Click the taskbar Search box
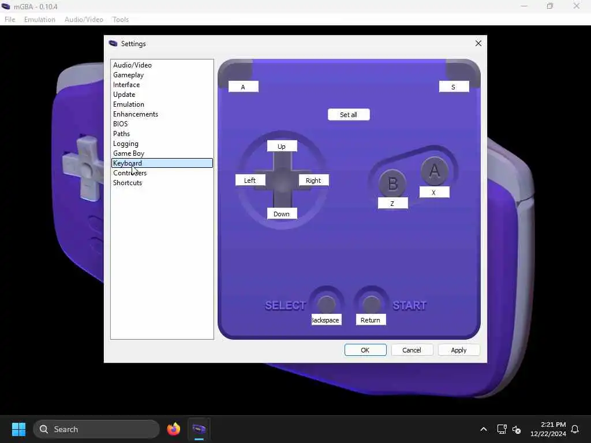 (x=96, y=429)
